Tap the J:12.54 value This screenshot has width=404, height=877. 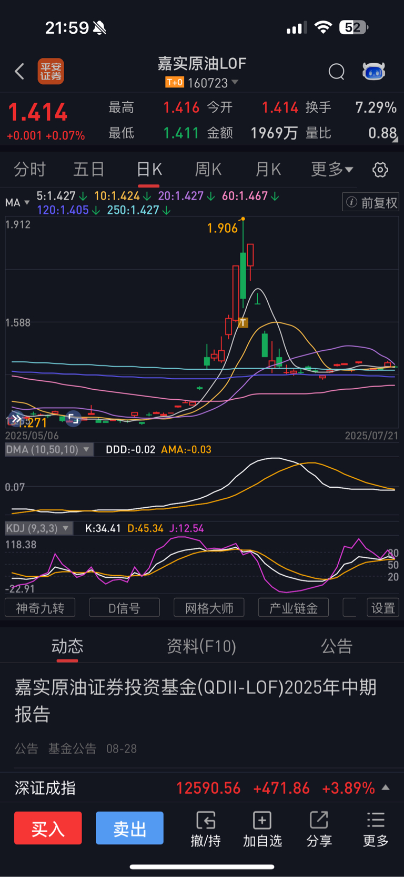click(186, 528)
